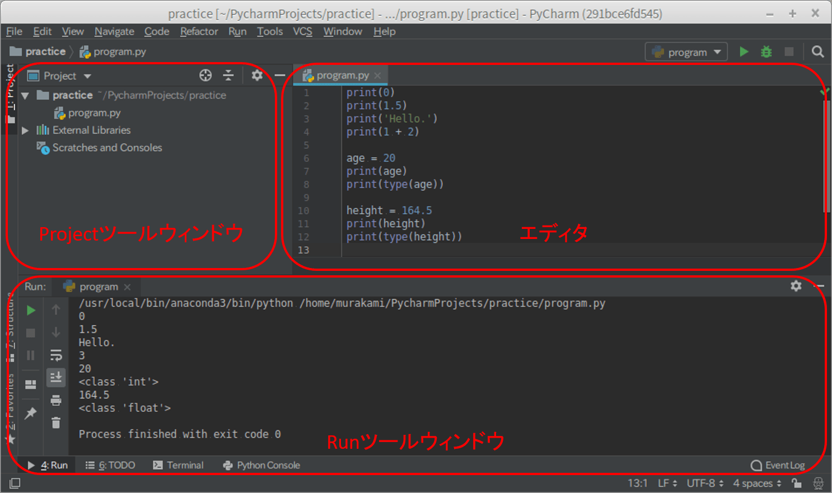832x493 pixels.
Task: Open the Refactor menu
Action: point(199,31)
